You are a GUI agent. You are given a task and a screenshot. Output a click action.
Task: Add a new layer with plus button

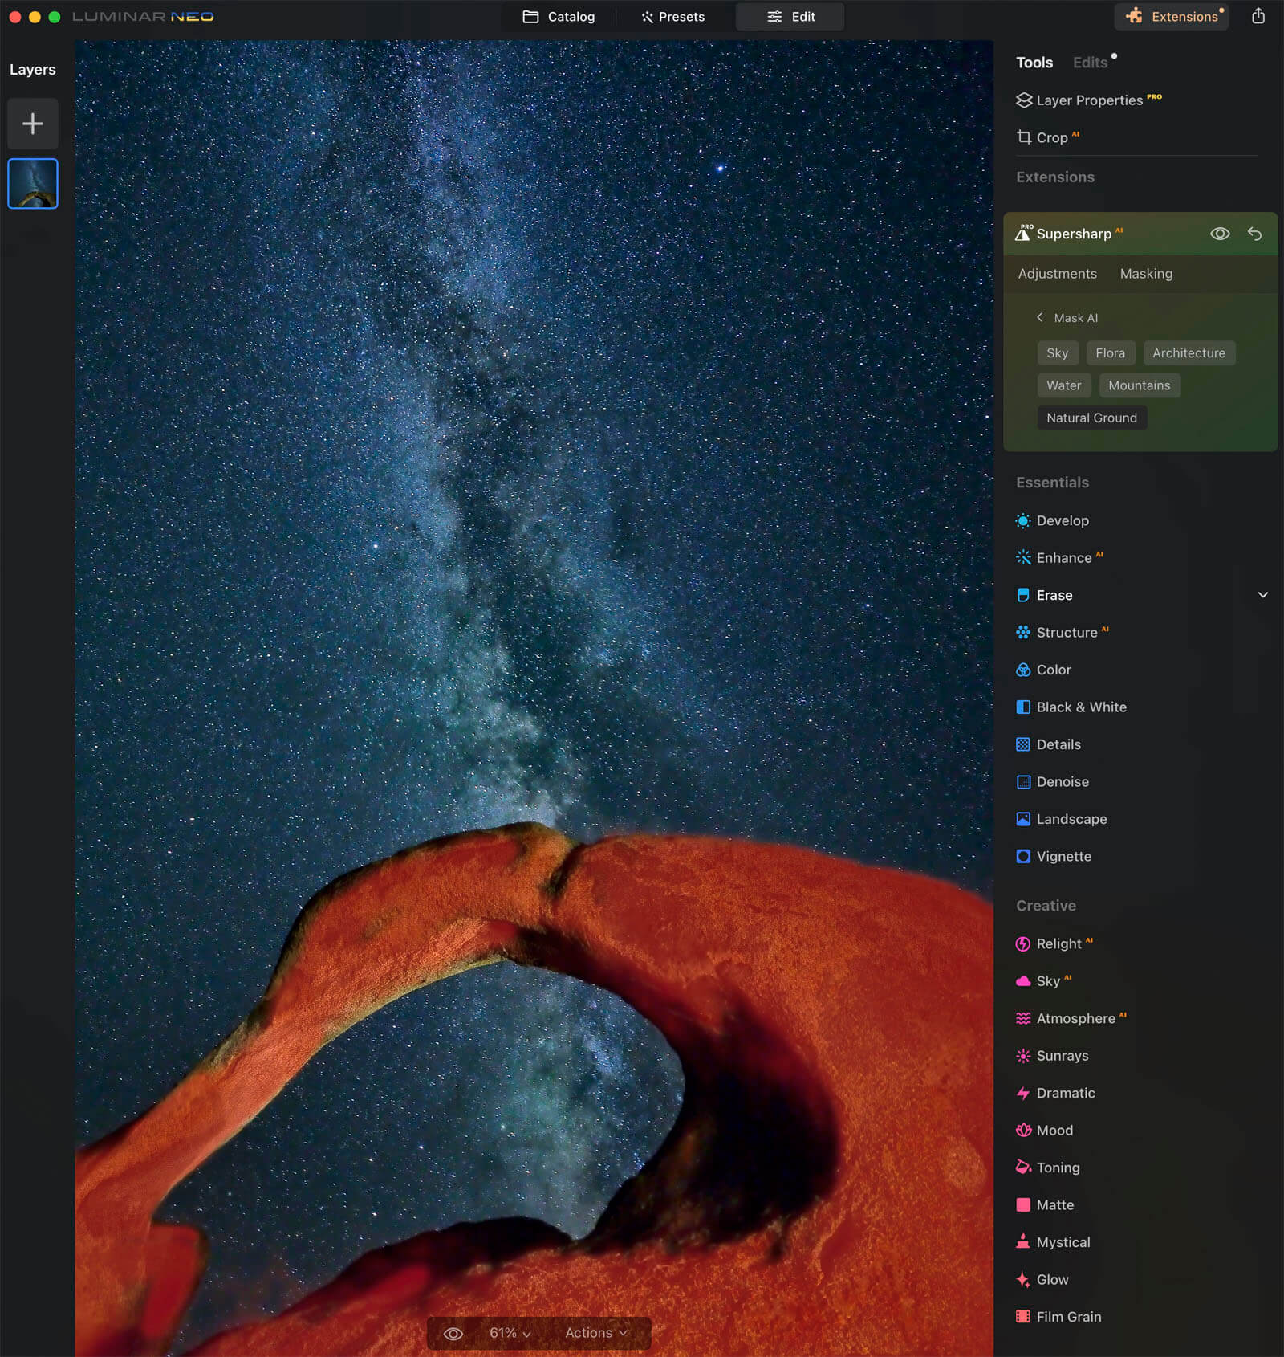pyautogui.click(x=33, y=124)
